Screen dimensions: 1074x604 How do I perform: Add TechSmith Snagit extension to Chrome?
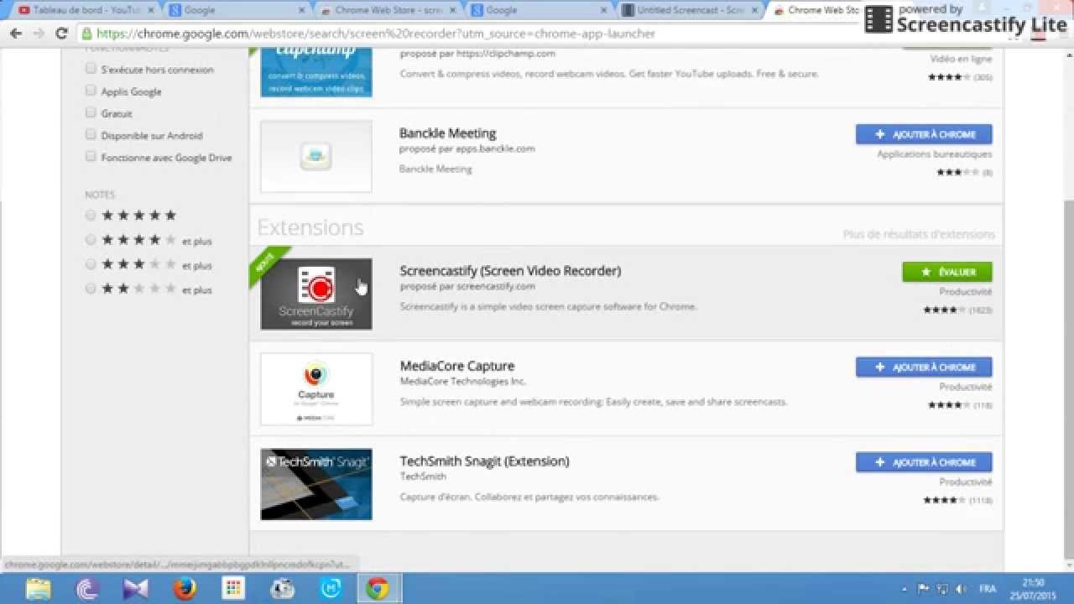click(x=924, y=462)
